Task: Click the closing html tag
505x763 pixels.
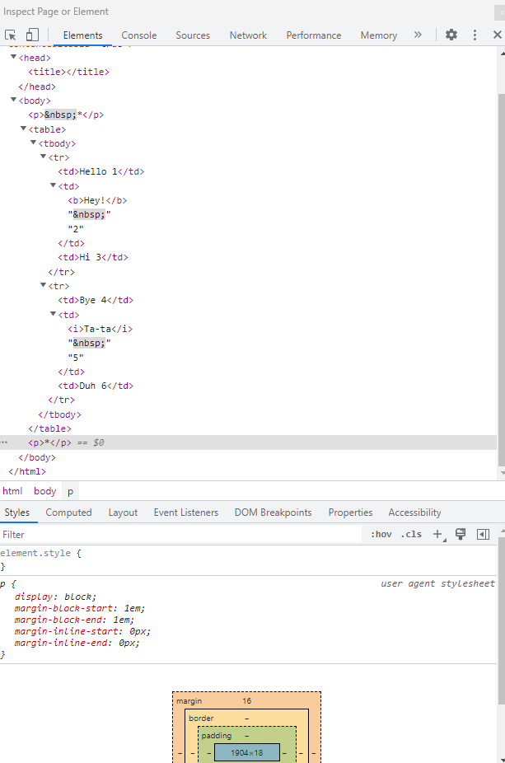Action: [27, 471]
